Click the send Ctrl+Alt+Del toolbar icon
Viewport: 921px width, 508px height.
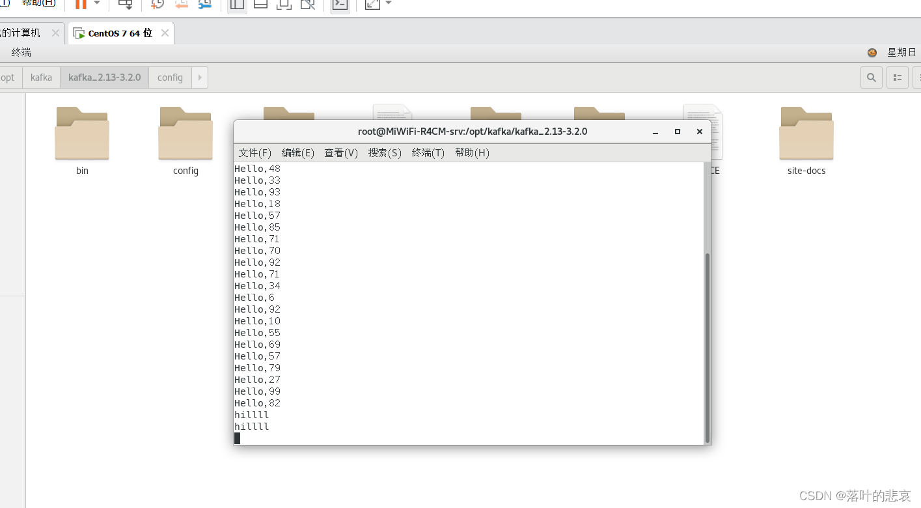point(126,4)
